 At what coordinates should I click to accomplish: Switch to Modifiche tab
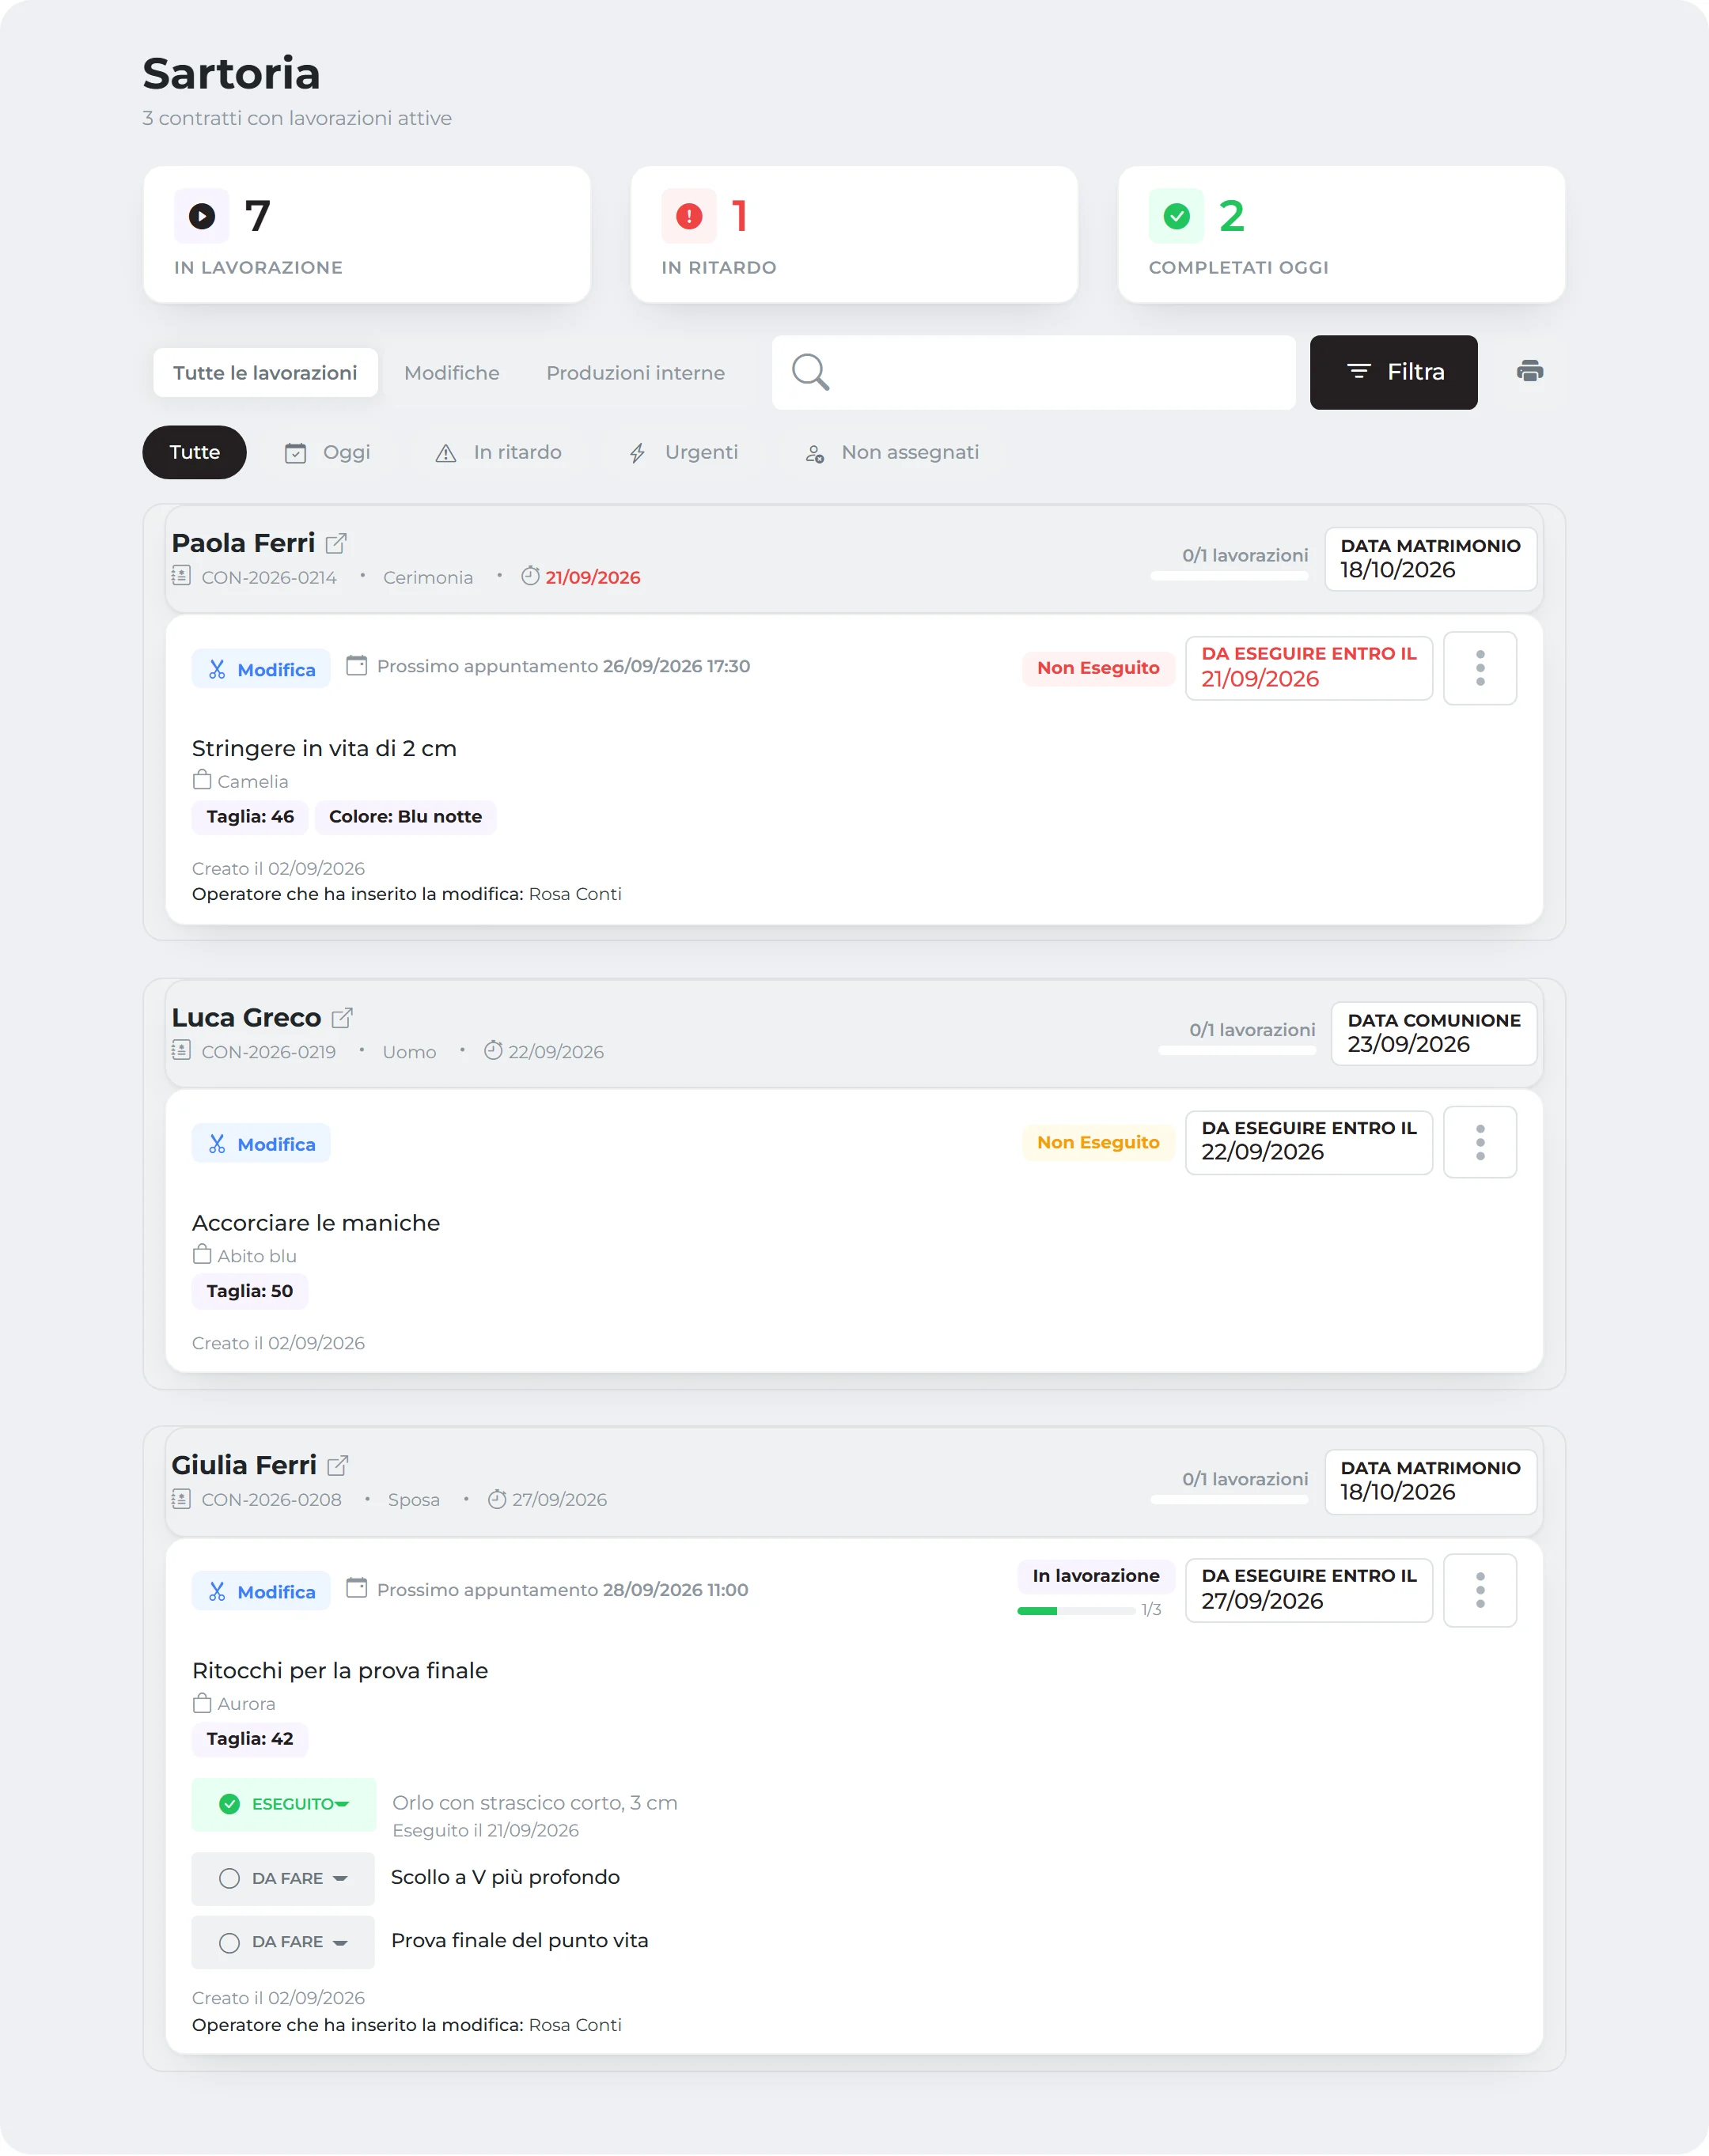pyautogui.click(x=451, y=373)
